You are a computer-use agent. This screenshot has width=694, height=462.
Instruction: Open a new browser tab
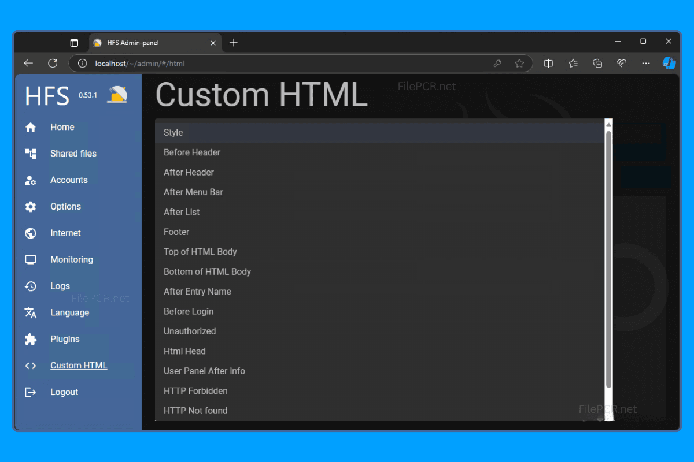(234, 43)
